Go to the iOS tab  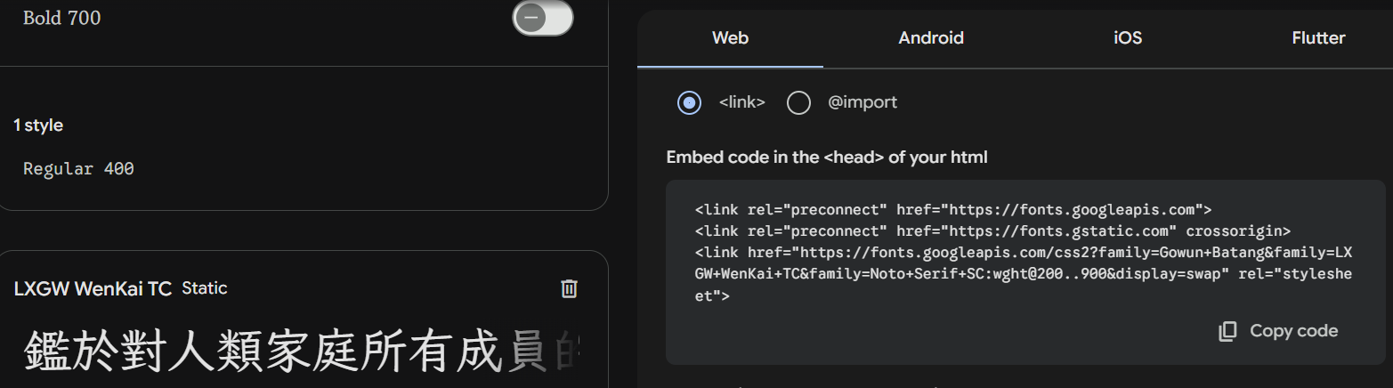point(1128,38)
